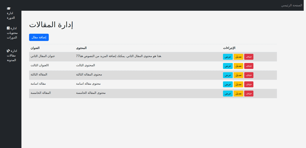
Task: Go to الصفحة الرئيسي in top bar
Action: 292,5
